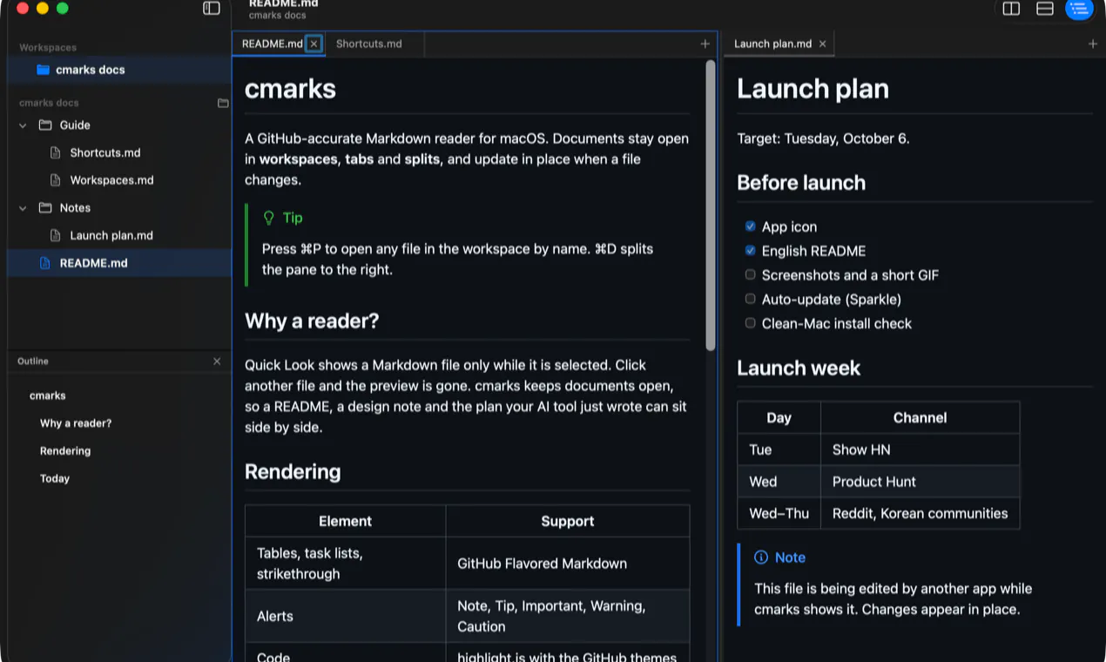Click the README.md file icon in sidebar
1106x662 pixels.
(x=45, y=263)
